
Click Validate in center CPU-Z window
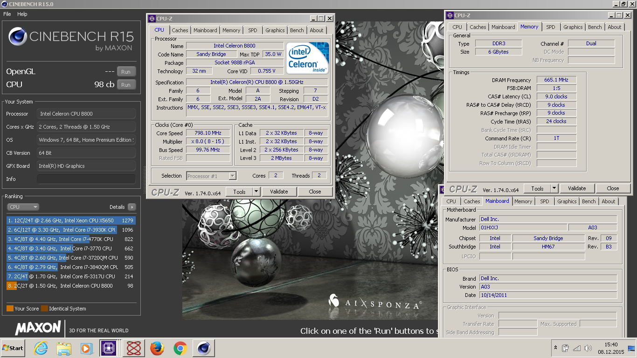point(279,192)
